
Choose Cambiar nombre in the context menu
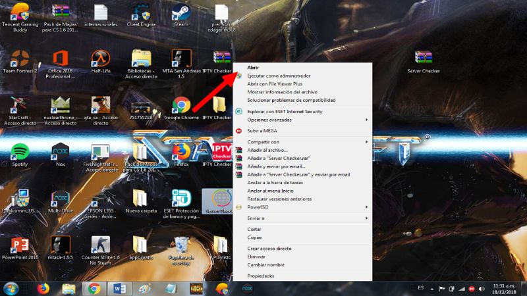(x=302, y=265)
